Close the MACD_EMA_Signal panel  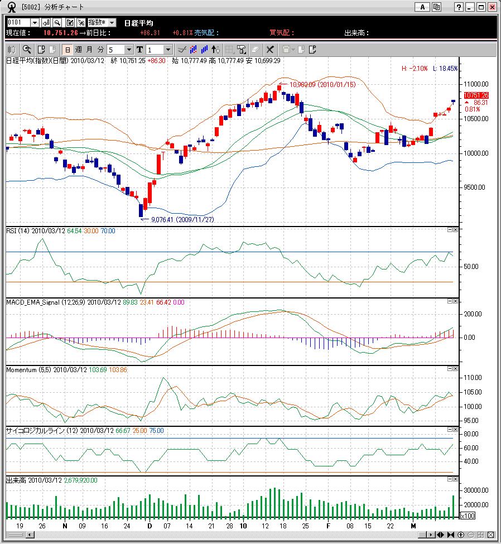tap(455, 301)
